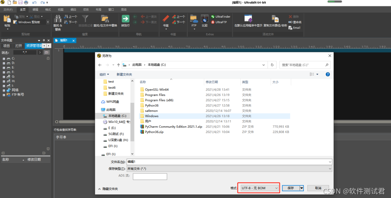
Task: Click the 搜索"本地磁盘 (C:)" search box
Action: [305, 65]
